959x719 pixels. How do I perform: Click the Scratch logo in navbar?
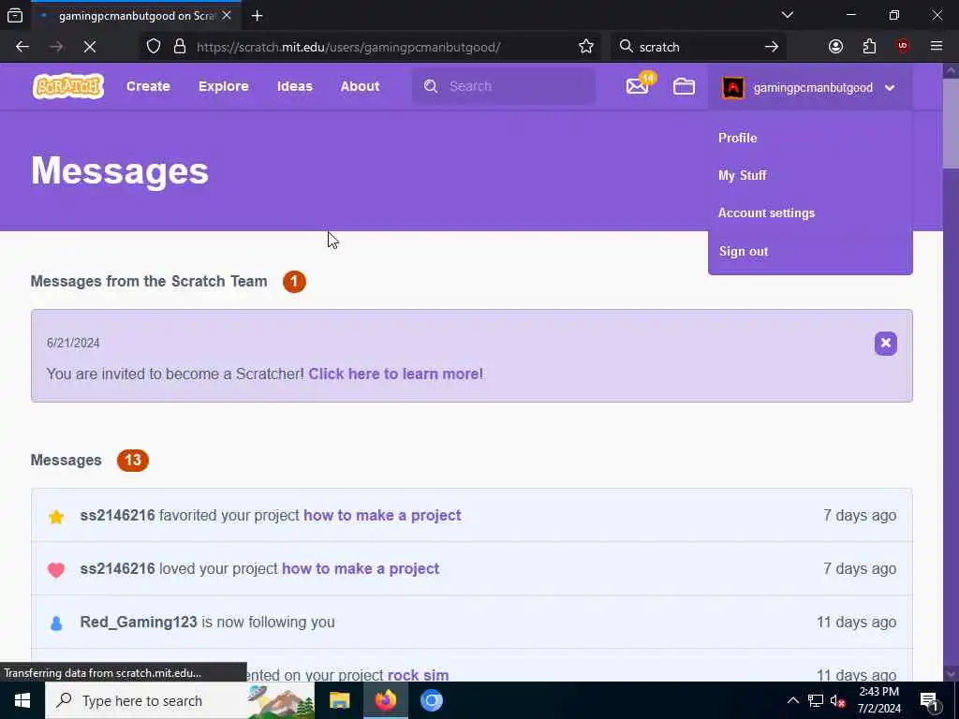(68, 86)
